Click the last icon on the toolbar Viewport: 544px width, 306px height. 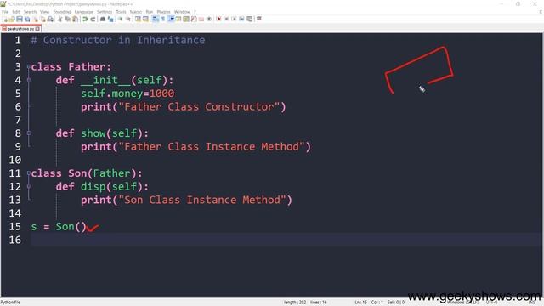258,19
